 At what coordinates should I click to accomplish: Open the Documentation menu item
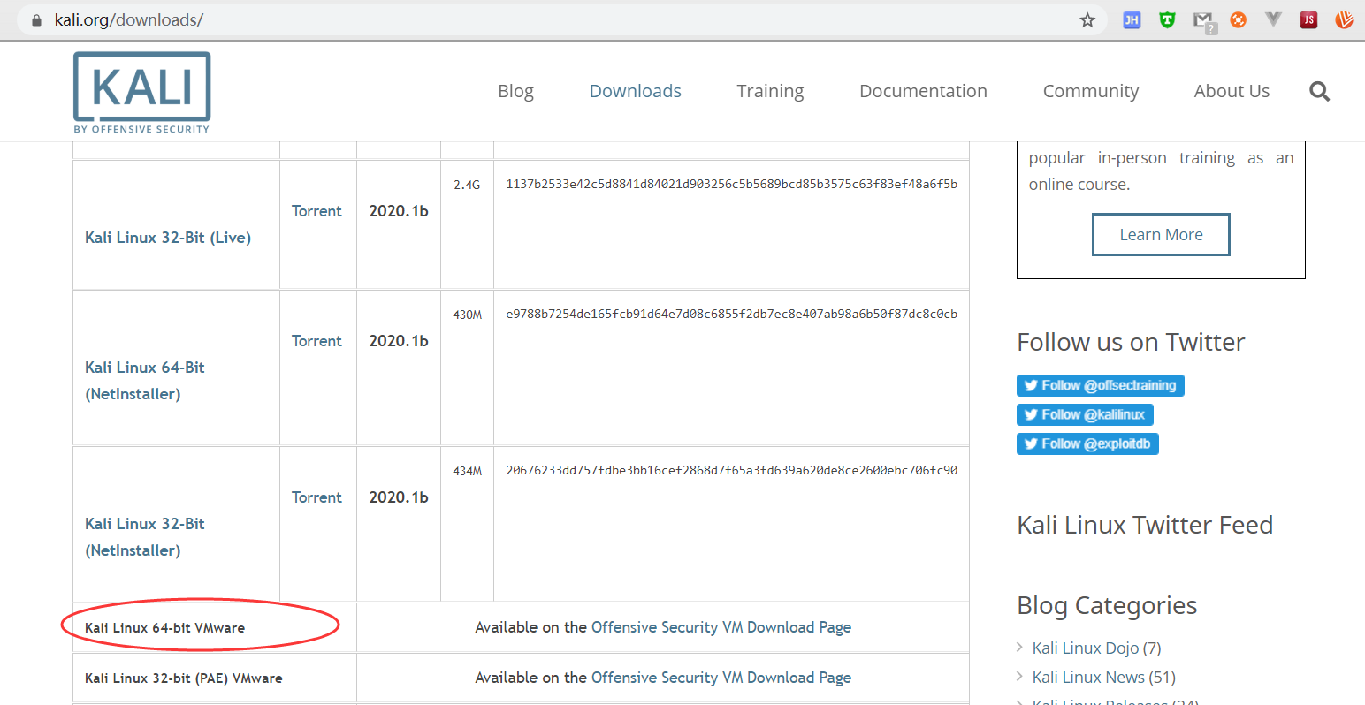(923, 91)
